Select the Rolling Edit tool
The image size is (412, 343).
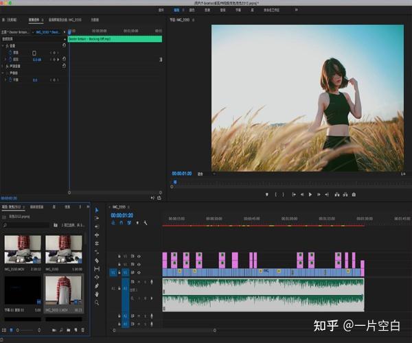pyautogui.click(x=96, y=244)
